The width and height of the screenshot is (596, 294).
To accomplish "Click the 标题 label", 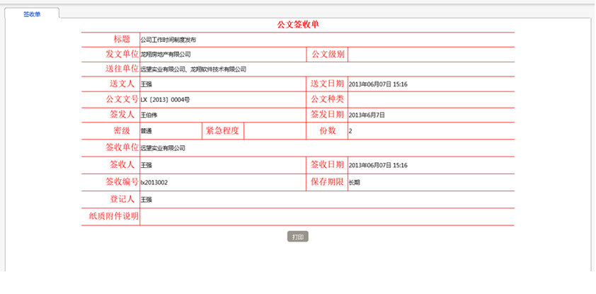I will coord(122,39).
